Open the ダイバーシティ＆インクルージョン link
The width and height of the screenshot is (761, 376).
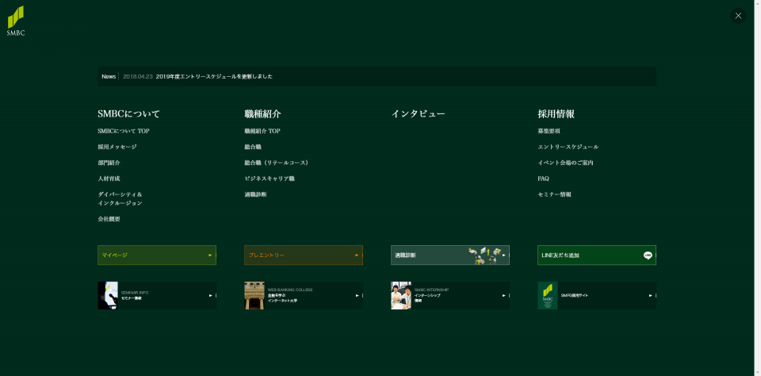[x=120, y=198]
